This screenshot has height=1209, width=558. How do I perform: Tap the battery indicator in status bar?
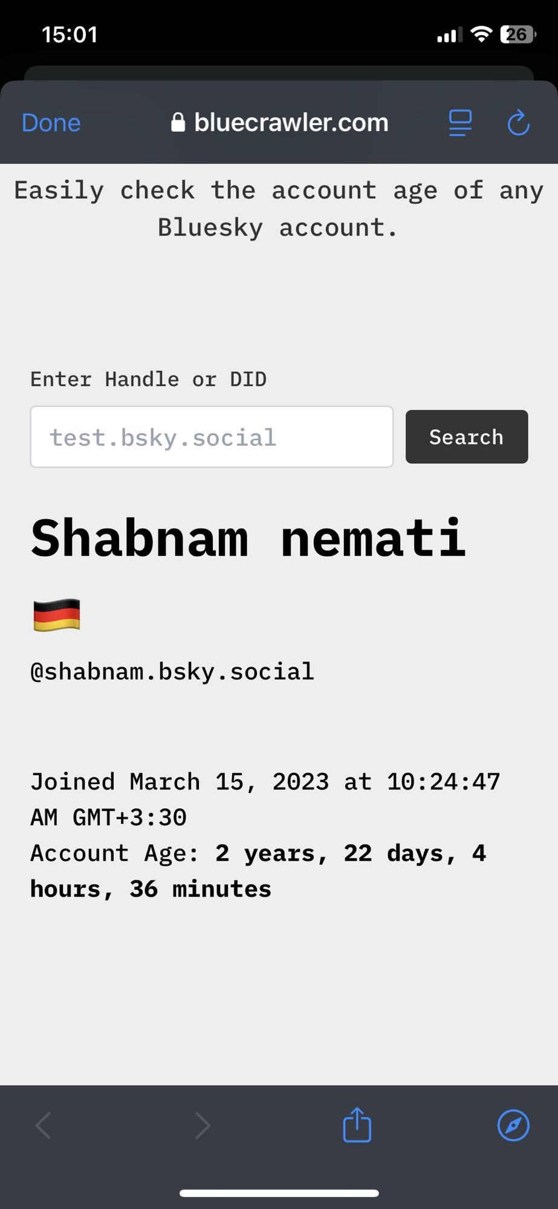pos(517,34)
